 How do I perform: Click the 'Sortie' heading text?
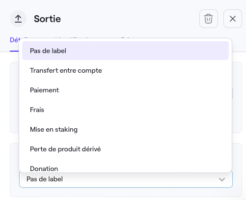47,19
